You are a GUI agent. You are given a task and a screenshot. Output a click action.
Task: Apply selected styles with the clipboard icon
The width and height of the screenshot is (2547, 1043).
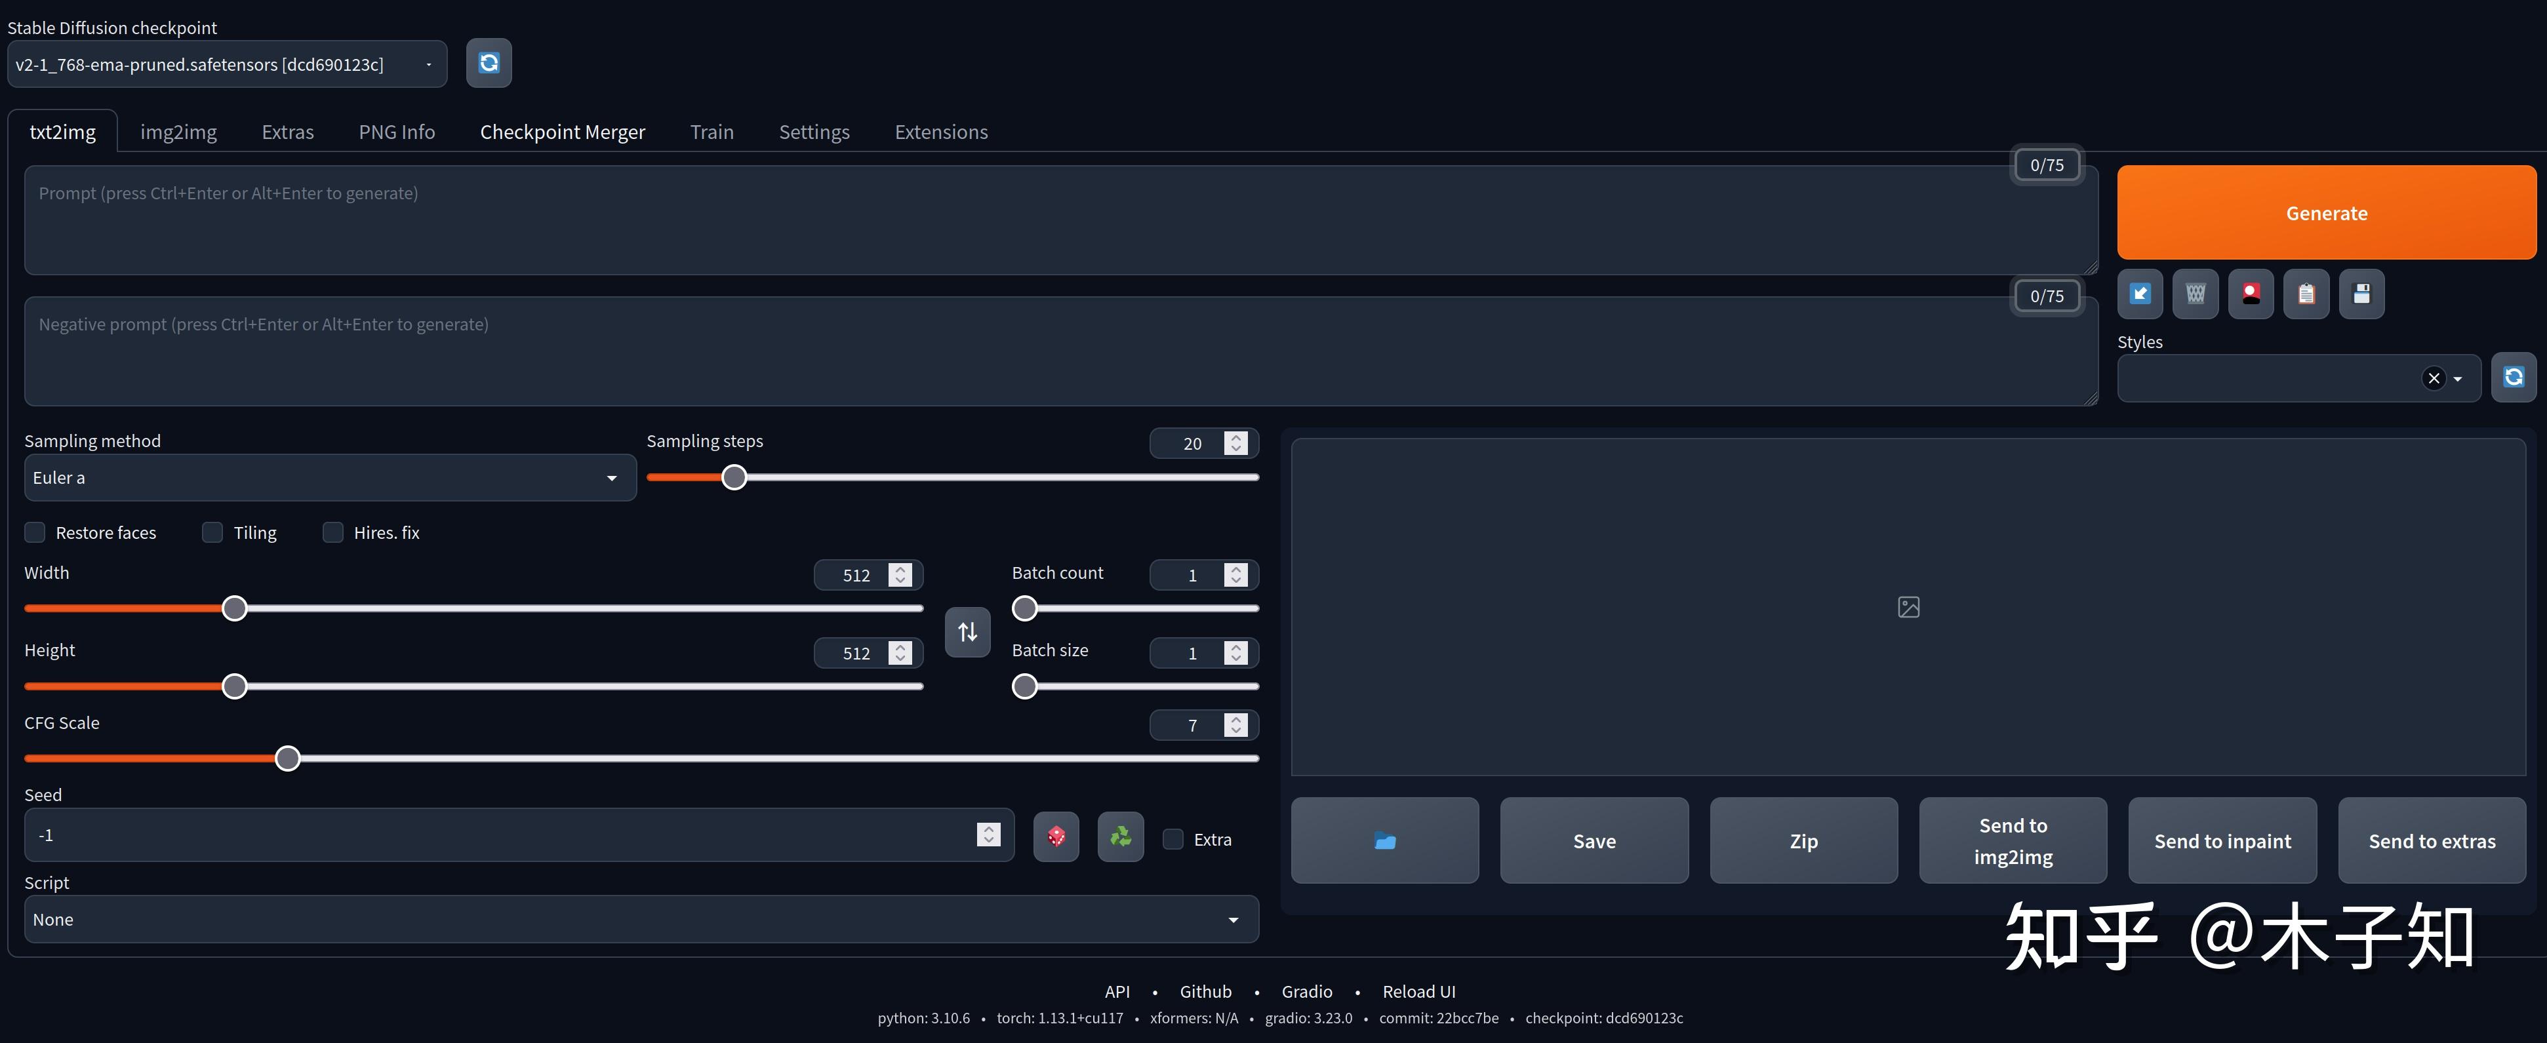(2306, 294)
